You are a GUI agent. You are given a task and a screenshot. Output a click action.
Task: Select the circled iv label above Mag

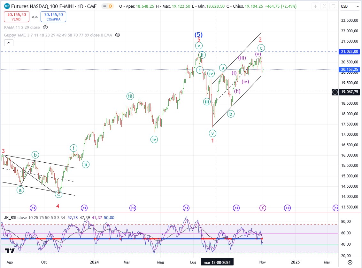154,140
